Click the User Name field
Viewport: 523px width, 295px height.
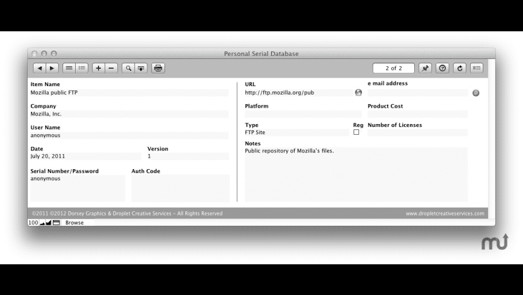coord(129,135)
